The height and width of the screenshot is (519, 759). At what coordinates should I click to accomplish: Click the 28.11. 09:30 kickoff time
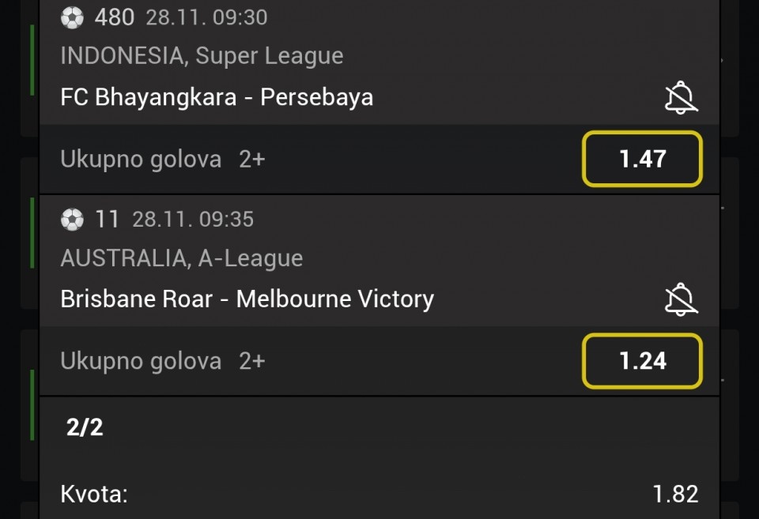click(x=206, y=17)
